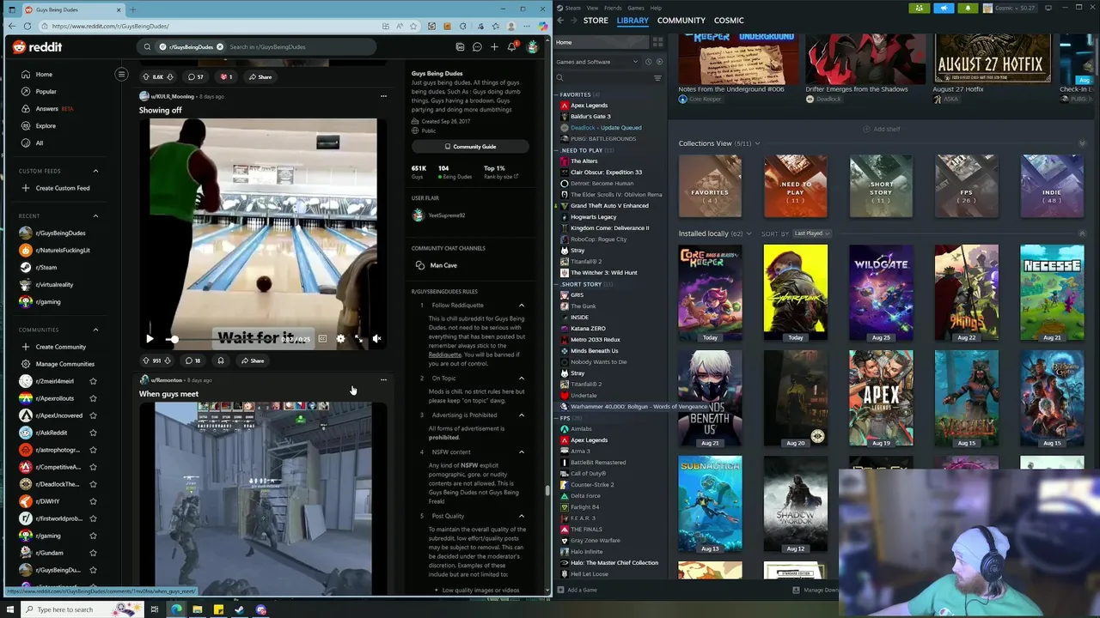The width and height of the screenshot is (1100, 618).
Task: Collapse rule 4 NSFW content
Action: pos(522,452)
